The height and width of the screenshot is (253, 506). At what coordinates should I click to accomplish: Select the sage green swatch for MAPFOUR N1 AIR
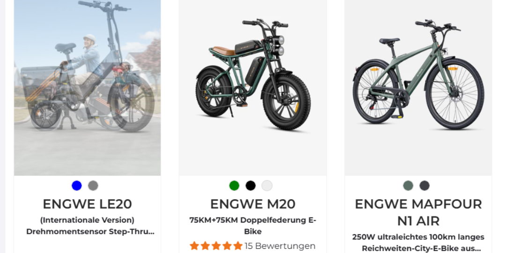click(408, 186)
